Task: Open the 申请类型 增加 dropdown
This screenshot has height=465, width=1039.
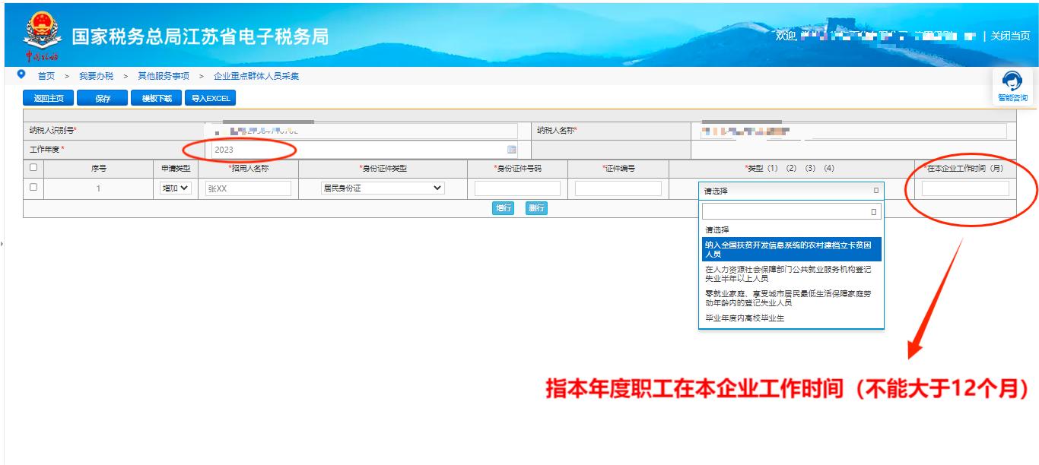Action: point(175,188)
